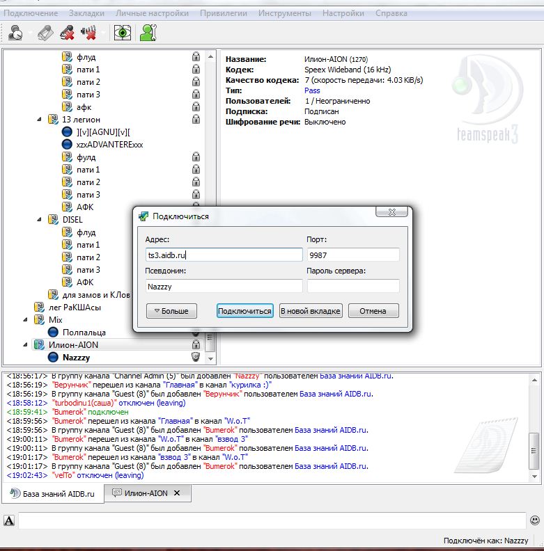Click Отмена to cancel connection
The image size is (544, 551).
(373, 311)
